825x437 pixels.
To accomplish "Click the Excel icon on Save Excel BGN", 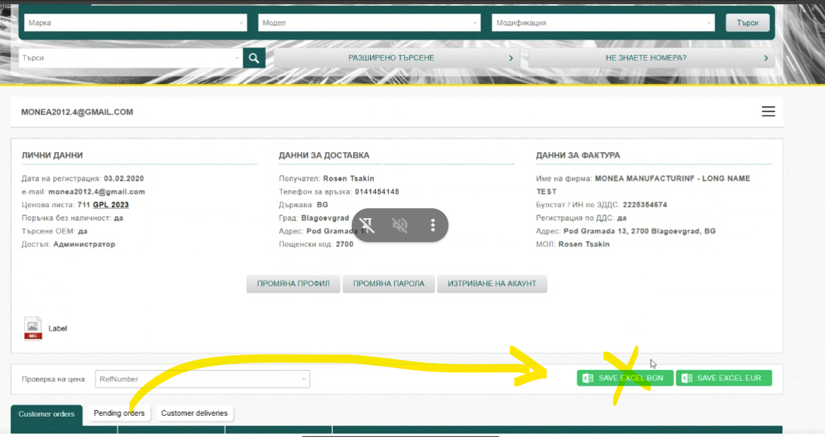I will pyautogui.click(x=587, y=379).
